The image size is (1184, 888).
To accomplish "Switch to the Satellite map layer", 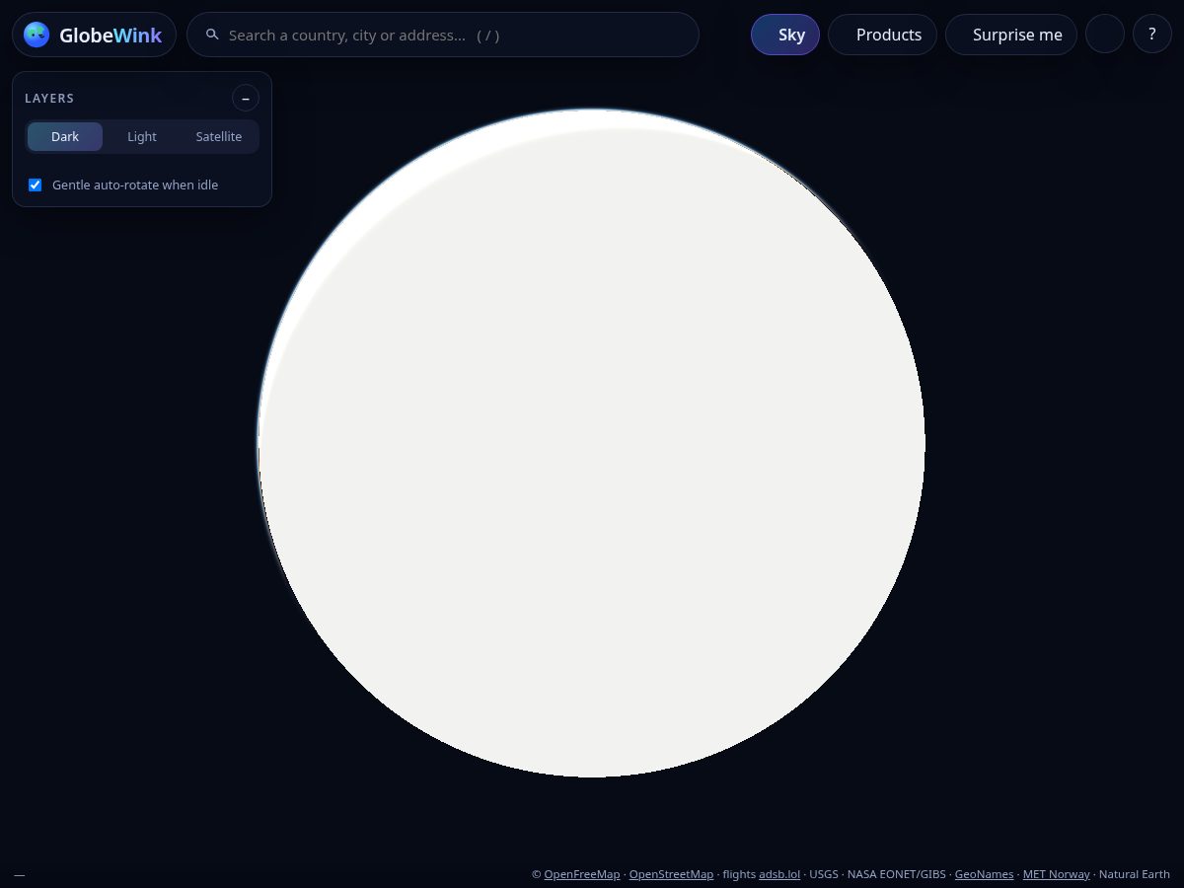I will point(219,136).
